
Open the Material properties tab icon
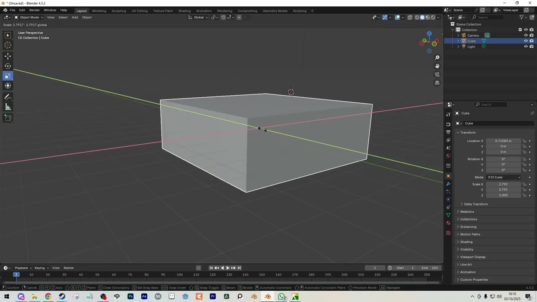tap(448, 223)
